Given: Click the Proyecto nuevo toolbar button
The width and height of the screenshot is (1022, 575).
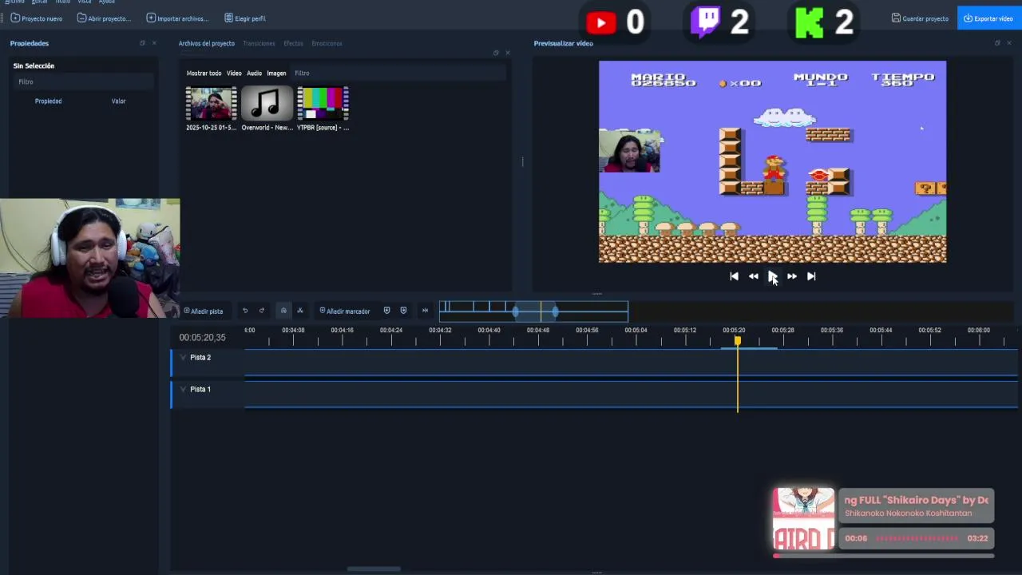Looking at the screenshot, I should (37, 18).
